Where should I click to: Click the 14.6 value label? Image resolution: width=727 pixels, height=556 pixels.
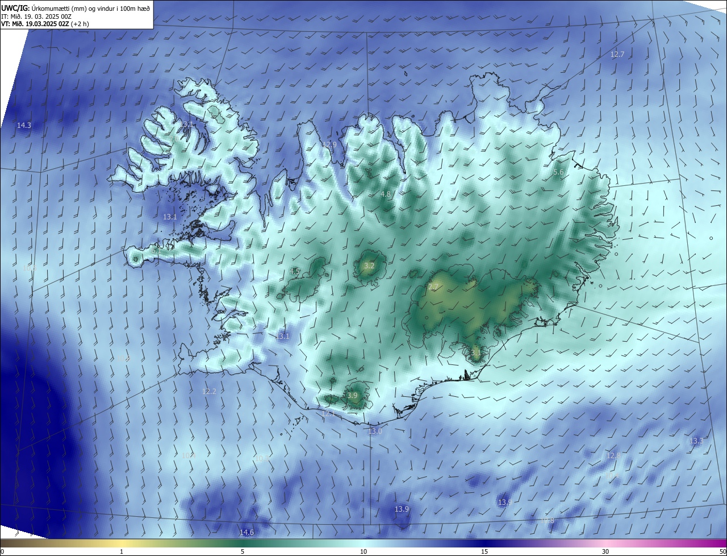tap(246, 532)
